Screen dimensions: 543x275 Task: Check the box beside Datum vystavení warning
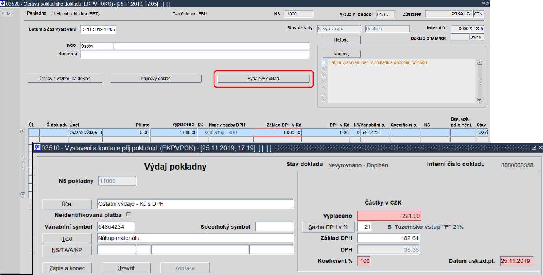(324, 62)
